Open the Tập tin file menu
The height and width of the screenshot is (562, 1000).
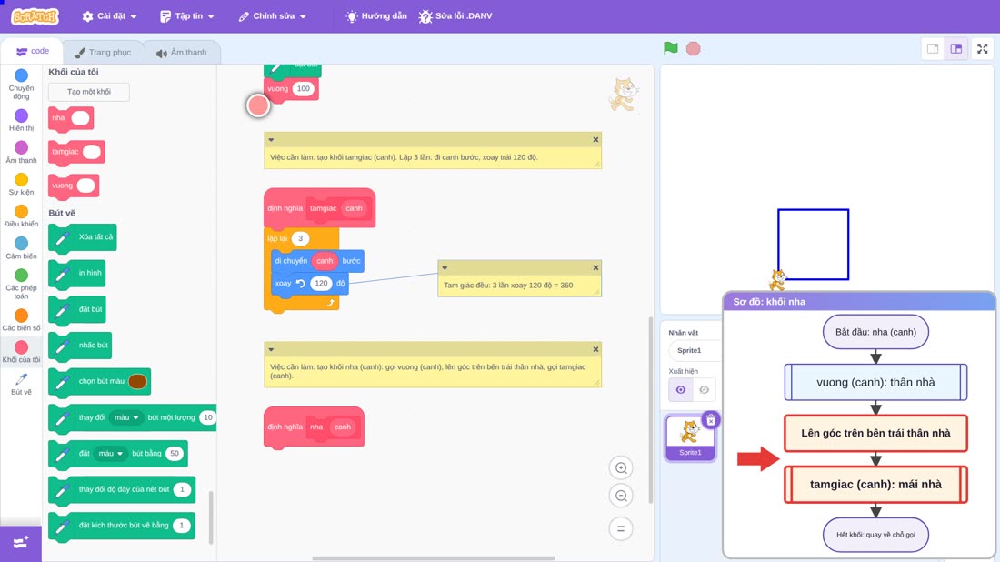[x=187, y=16]
